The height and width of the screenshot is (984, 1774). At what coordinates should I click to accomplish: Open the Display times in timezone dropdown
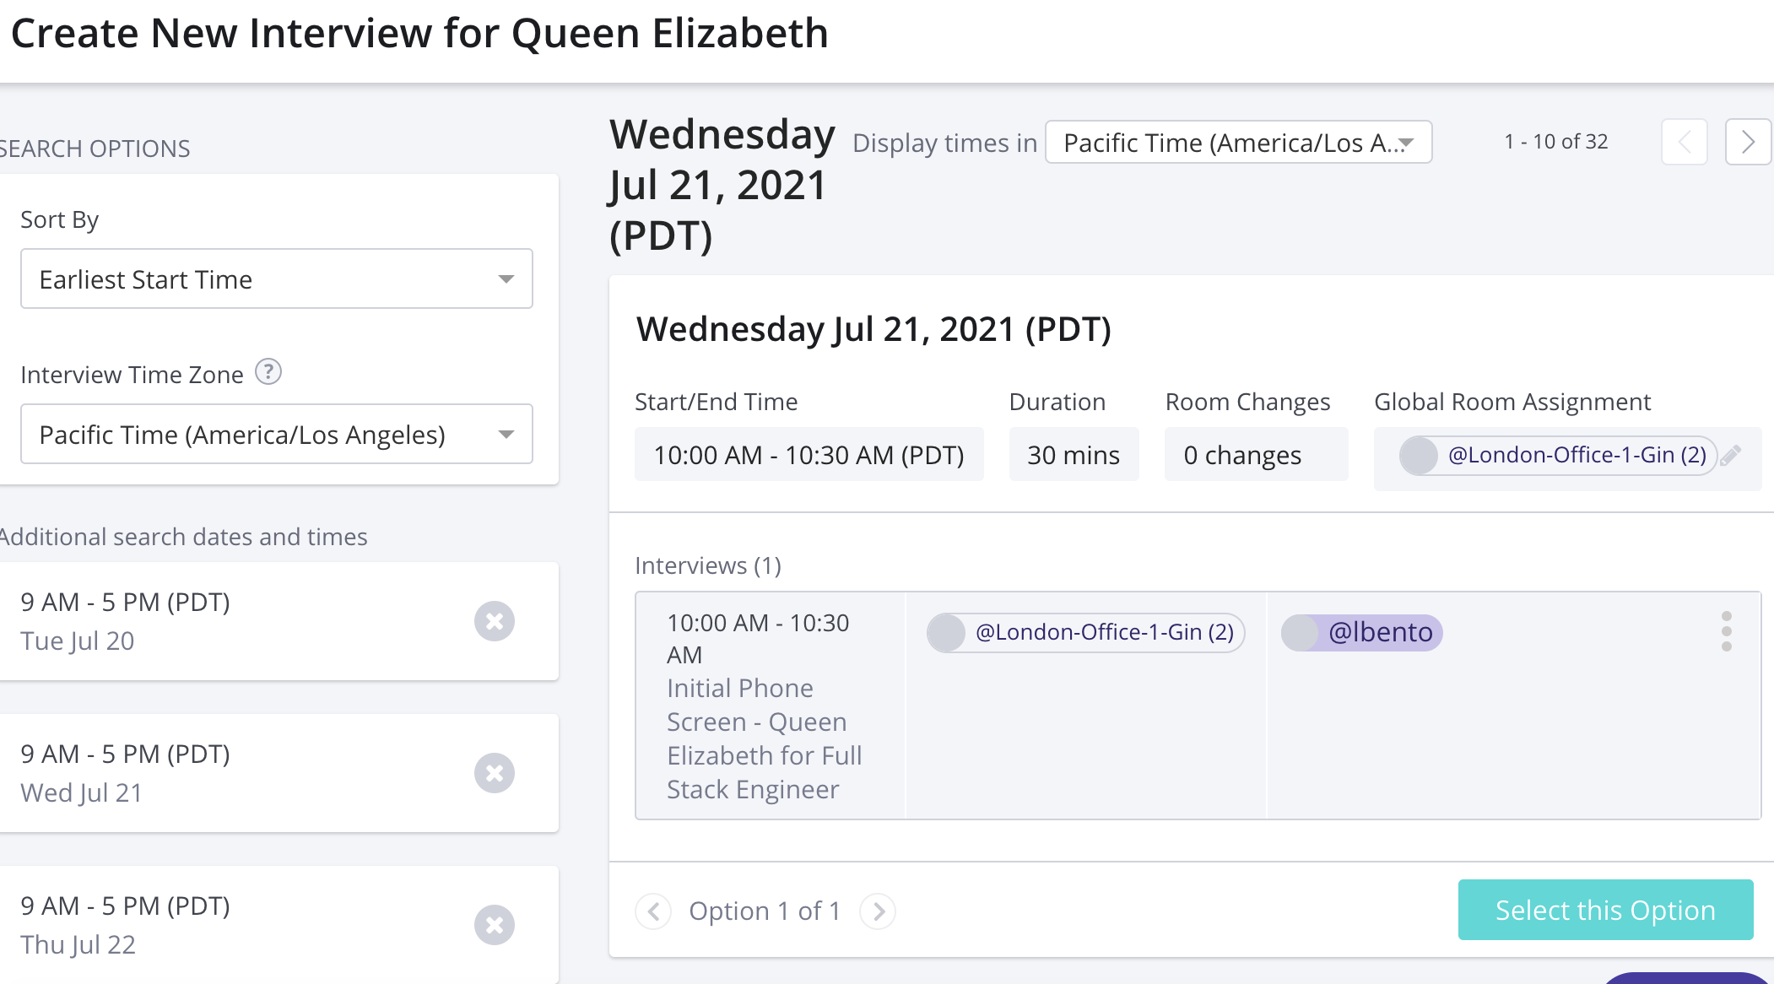pyautogui.click(x=1236, y=142)
